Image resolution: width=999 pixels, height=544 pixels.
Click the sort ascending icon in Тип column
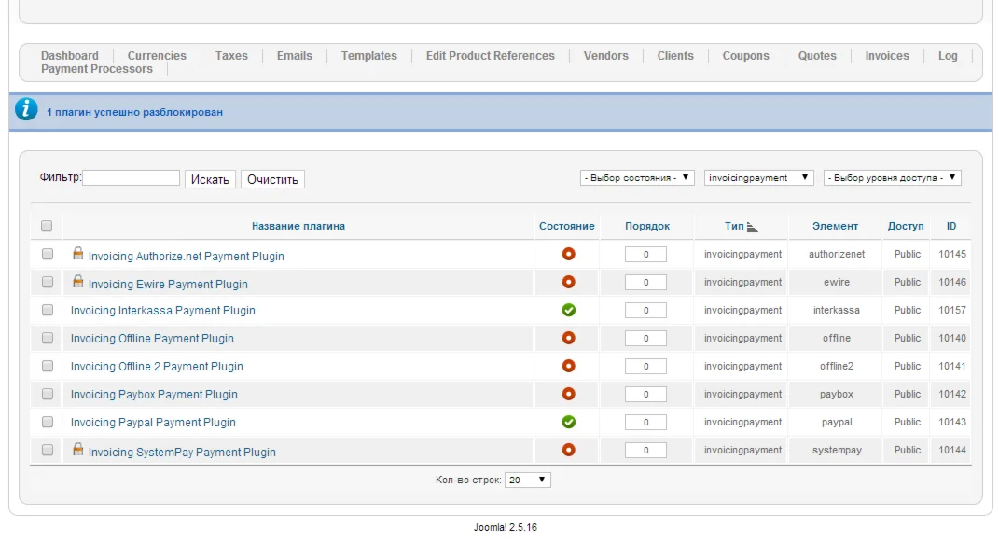(x=753, y=227)
